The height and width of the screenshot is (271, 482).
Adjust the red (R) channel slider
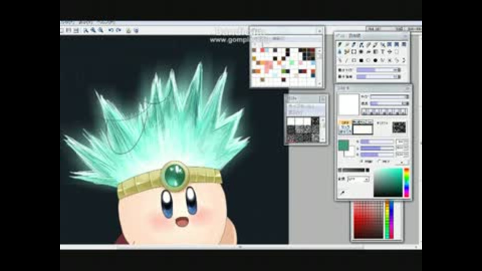(377, 142)
